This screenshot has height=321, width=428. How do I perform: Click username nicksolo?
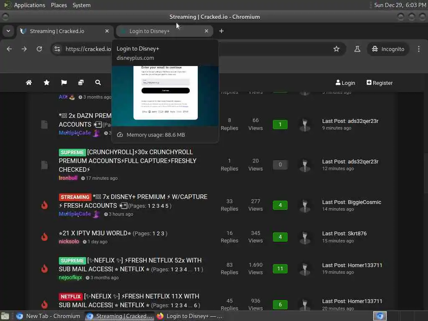click(x=69, y=242)
